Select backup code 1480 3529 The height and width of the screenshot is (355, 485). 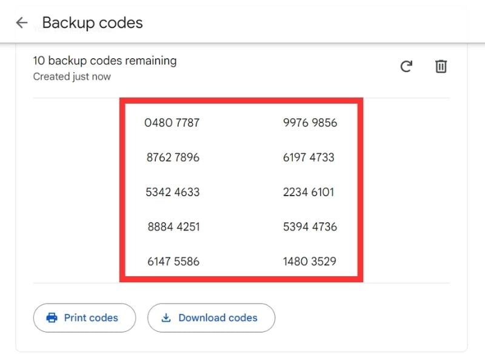point(309,262)
